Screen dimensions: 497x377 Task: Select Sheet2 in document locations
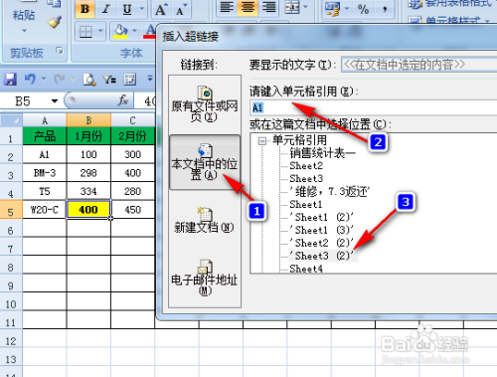pyautogui.click(x=306, y=166)
